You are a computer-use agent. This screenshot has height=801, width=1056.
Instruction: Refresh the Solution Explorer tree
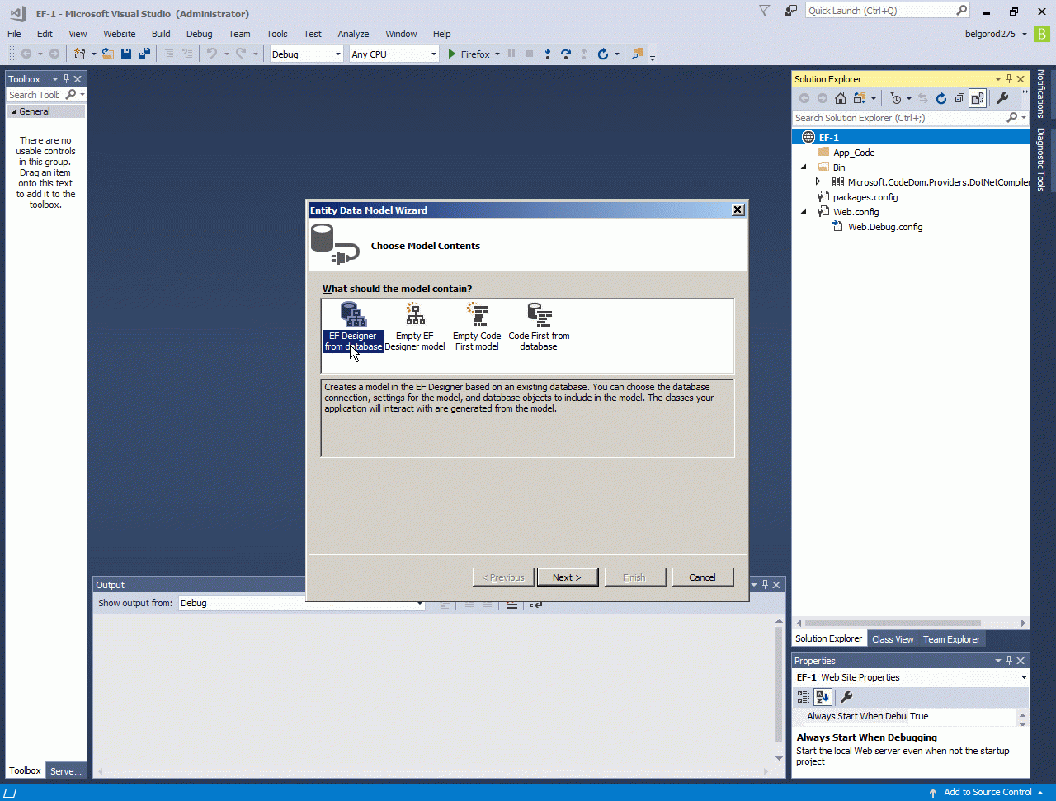(x=941, y=98)
